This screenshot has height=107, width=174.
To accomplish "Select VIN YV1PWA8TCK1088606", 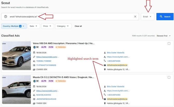I will 46,65.
